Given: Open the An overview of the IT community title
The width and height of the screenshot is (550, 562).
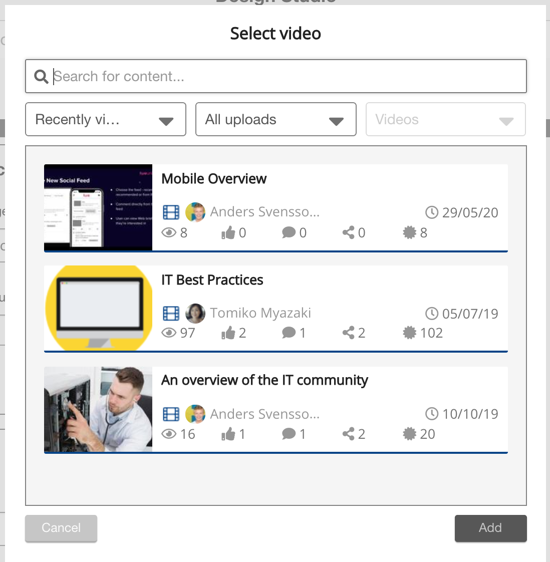Looking at the screenshot, I should pyautogui.click(x=264, y=381).
